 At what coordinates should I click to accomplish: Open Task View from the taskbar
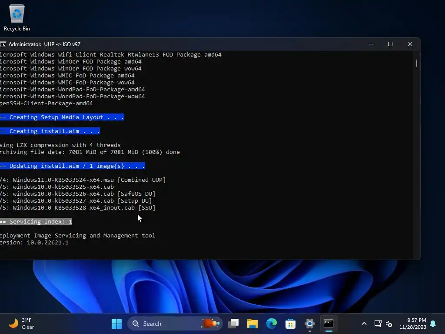click(233, 324)
